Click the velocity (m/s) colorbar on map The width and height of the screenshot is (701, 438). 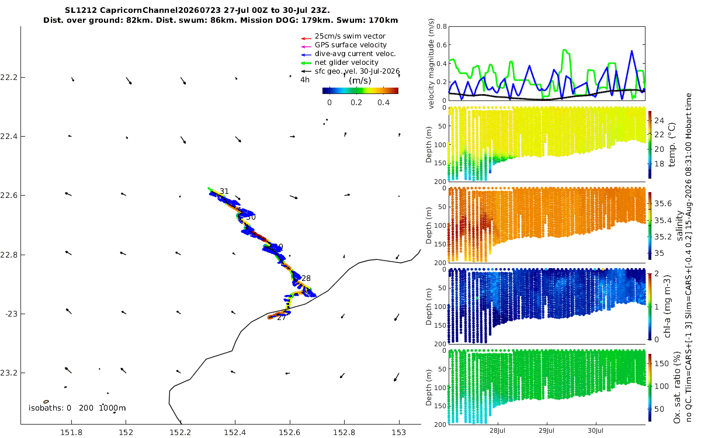[x=360, y=91]
